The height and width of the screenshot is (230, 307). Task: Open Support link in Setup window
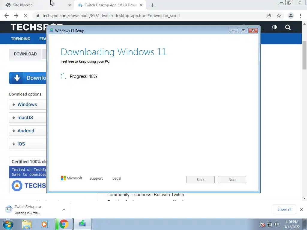pyautogui.click(x=96, y=178)
